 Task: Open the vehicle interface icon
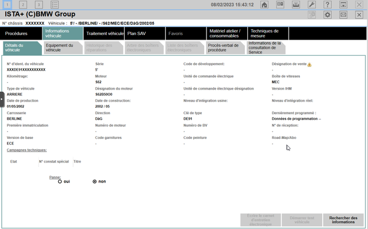tap(296, 5)
